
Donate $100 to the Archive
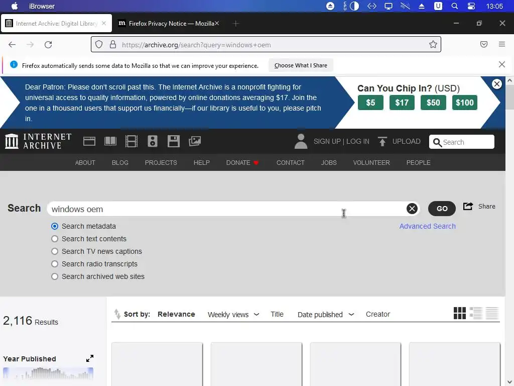[x=464, y=103]
